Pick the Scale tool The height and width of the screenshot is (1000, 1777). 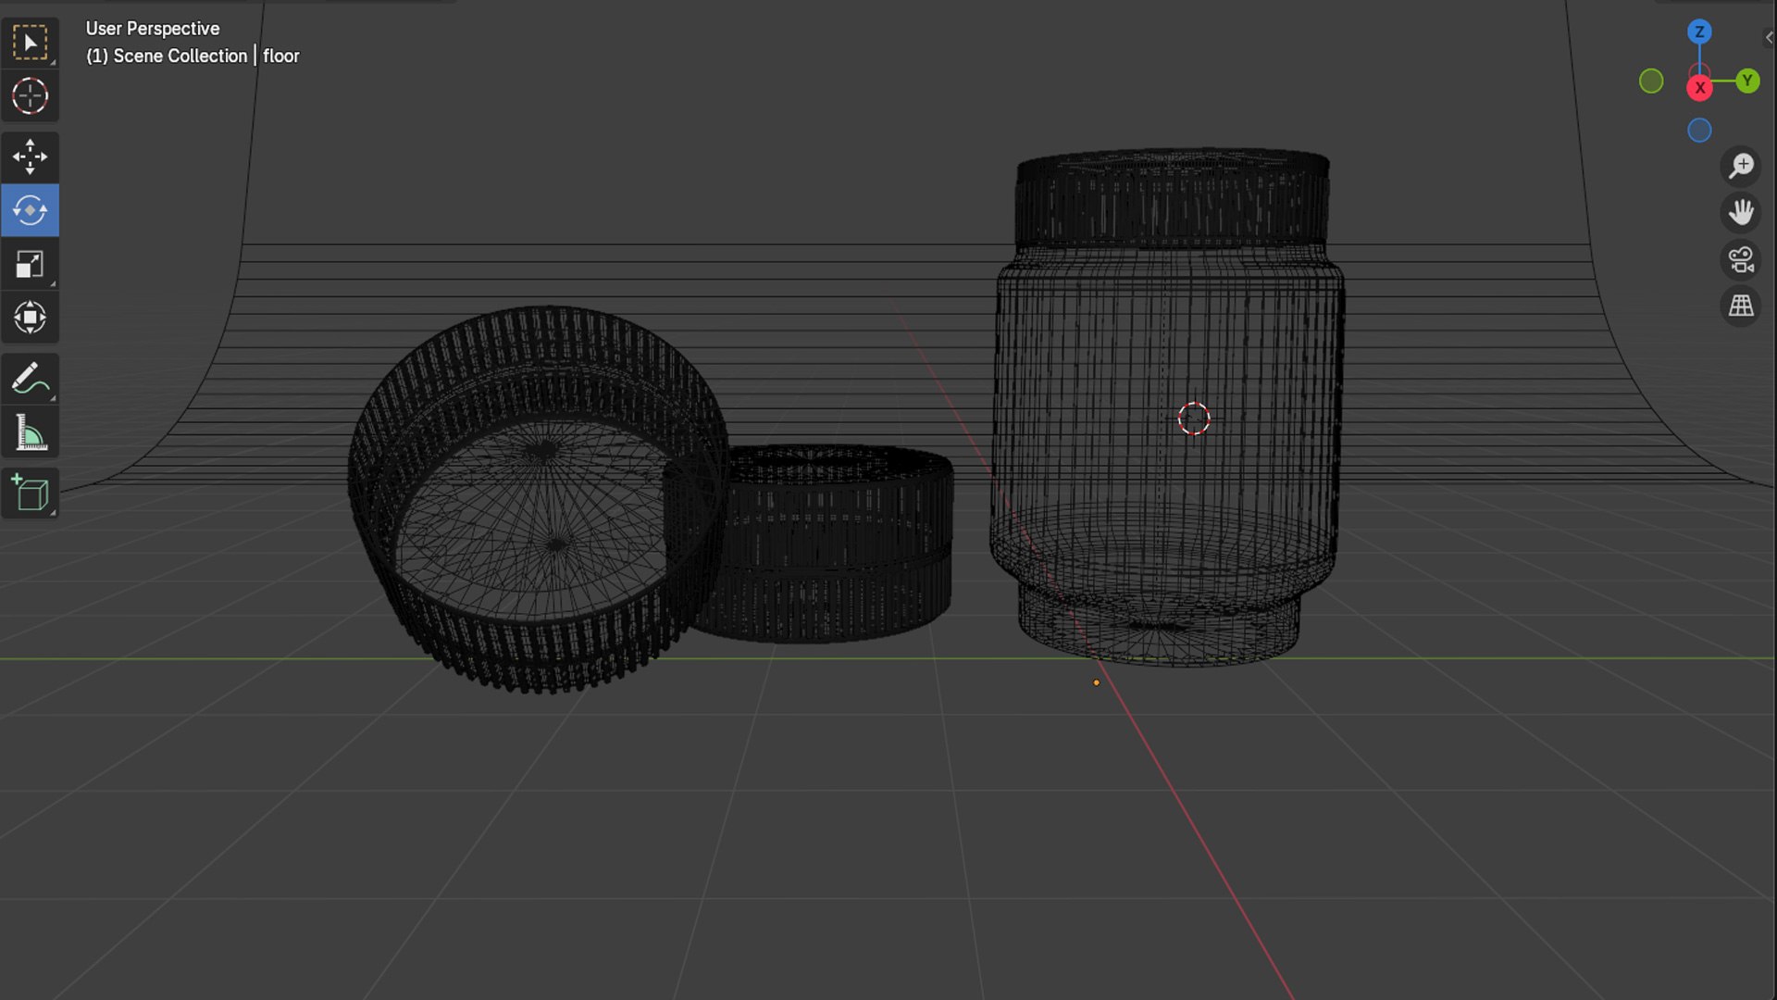(x=30, y=264)
